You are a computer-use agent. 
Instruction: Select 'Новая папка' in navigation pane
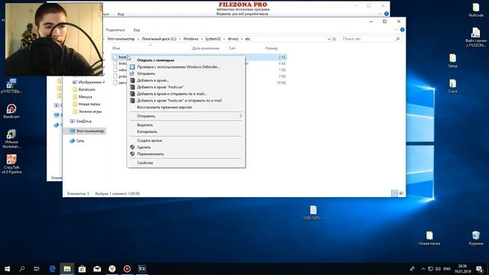(89, 104)
